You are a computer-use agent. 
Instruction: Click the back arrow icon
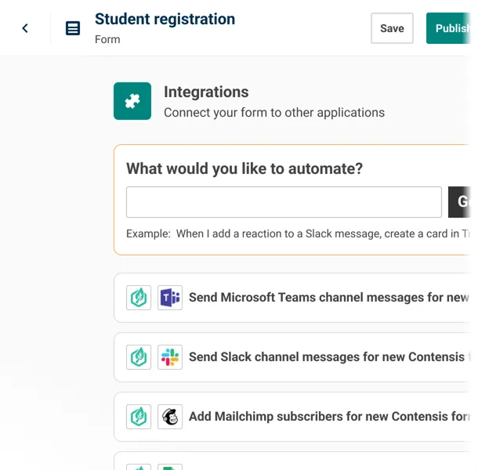pyautogui.click(x=25, y=28)
